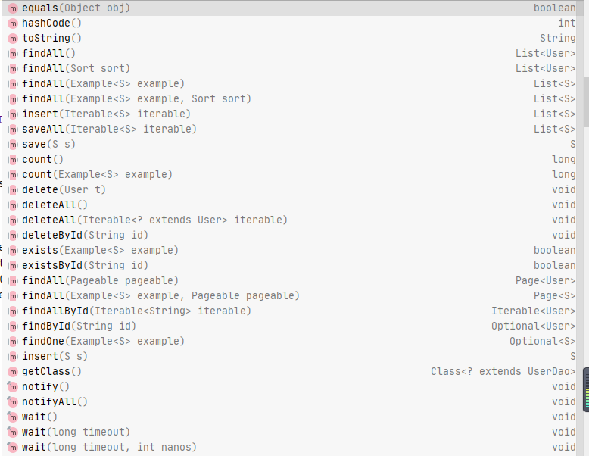Click the icon next to findAll(Sort sort)

point(13,68)
